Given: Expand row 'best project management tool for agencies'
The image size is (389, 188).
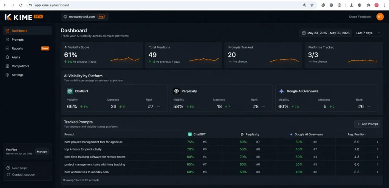Looking at the screenshot, I should pyautogui.click(x=377, y=142).
